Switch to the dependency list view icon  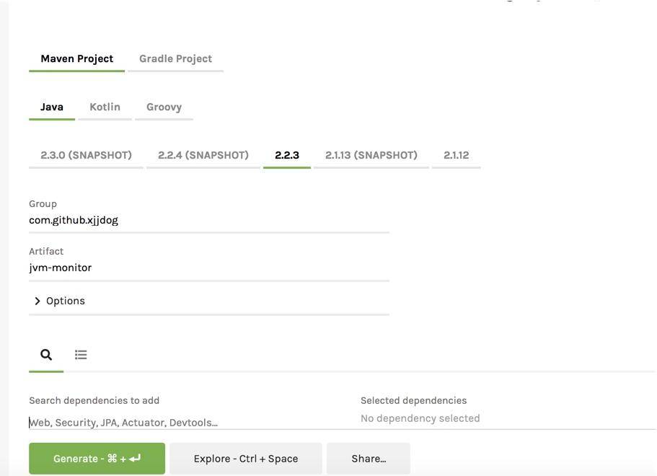[x=81, y=355]
